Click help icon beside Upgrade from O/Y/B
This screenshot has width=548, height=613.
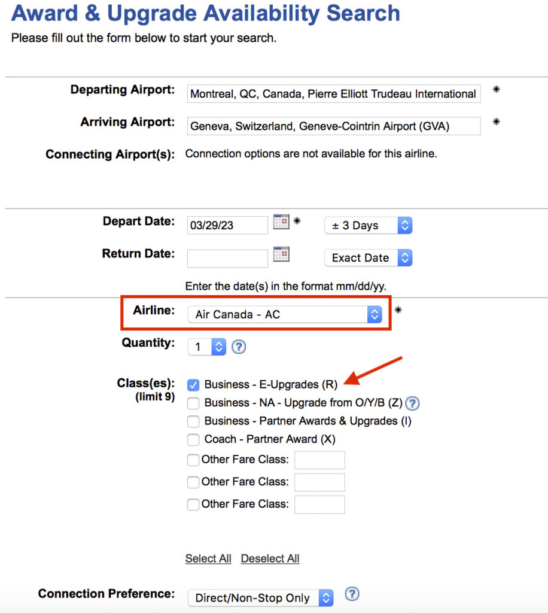coord(412,403)
